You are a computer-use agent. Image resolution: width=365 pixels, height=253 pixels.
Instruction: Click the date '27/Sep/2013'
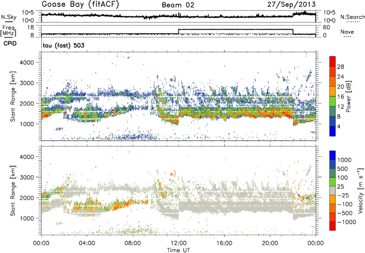[292, 5]
